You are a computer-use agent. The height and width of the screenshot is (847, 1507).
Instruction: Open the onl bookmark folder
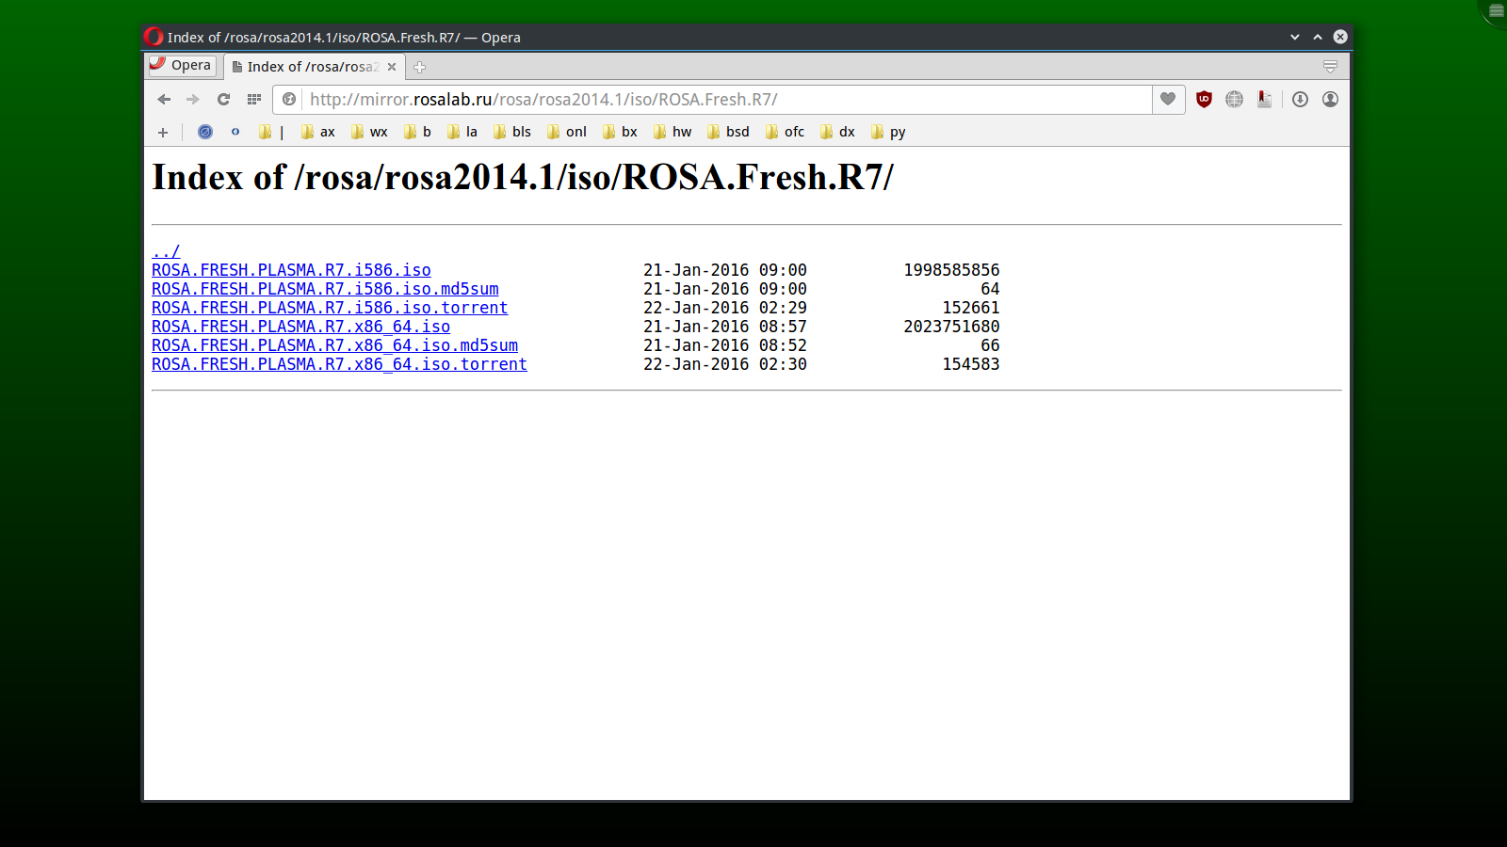[566, 132]
